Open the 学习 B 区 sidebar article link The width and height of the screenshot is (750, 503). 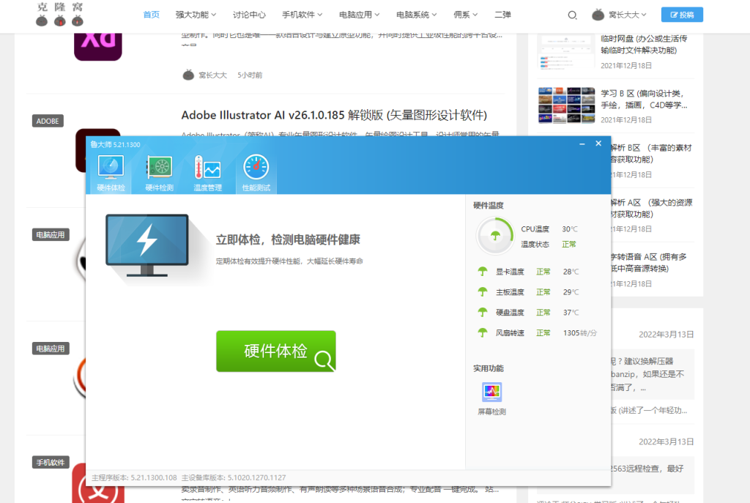pyautogui.click(x=644, y=99)
